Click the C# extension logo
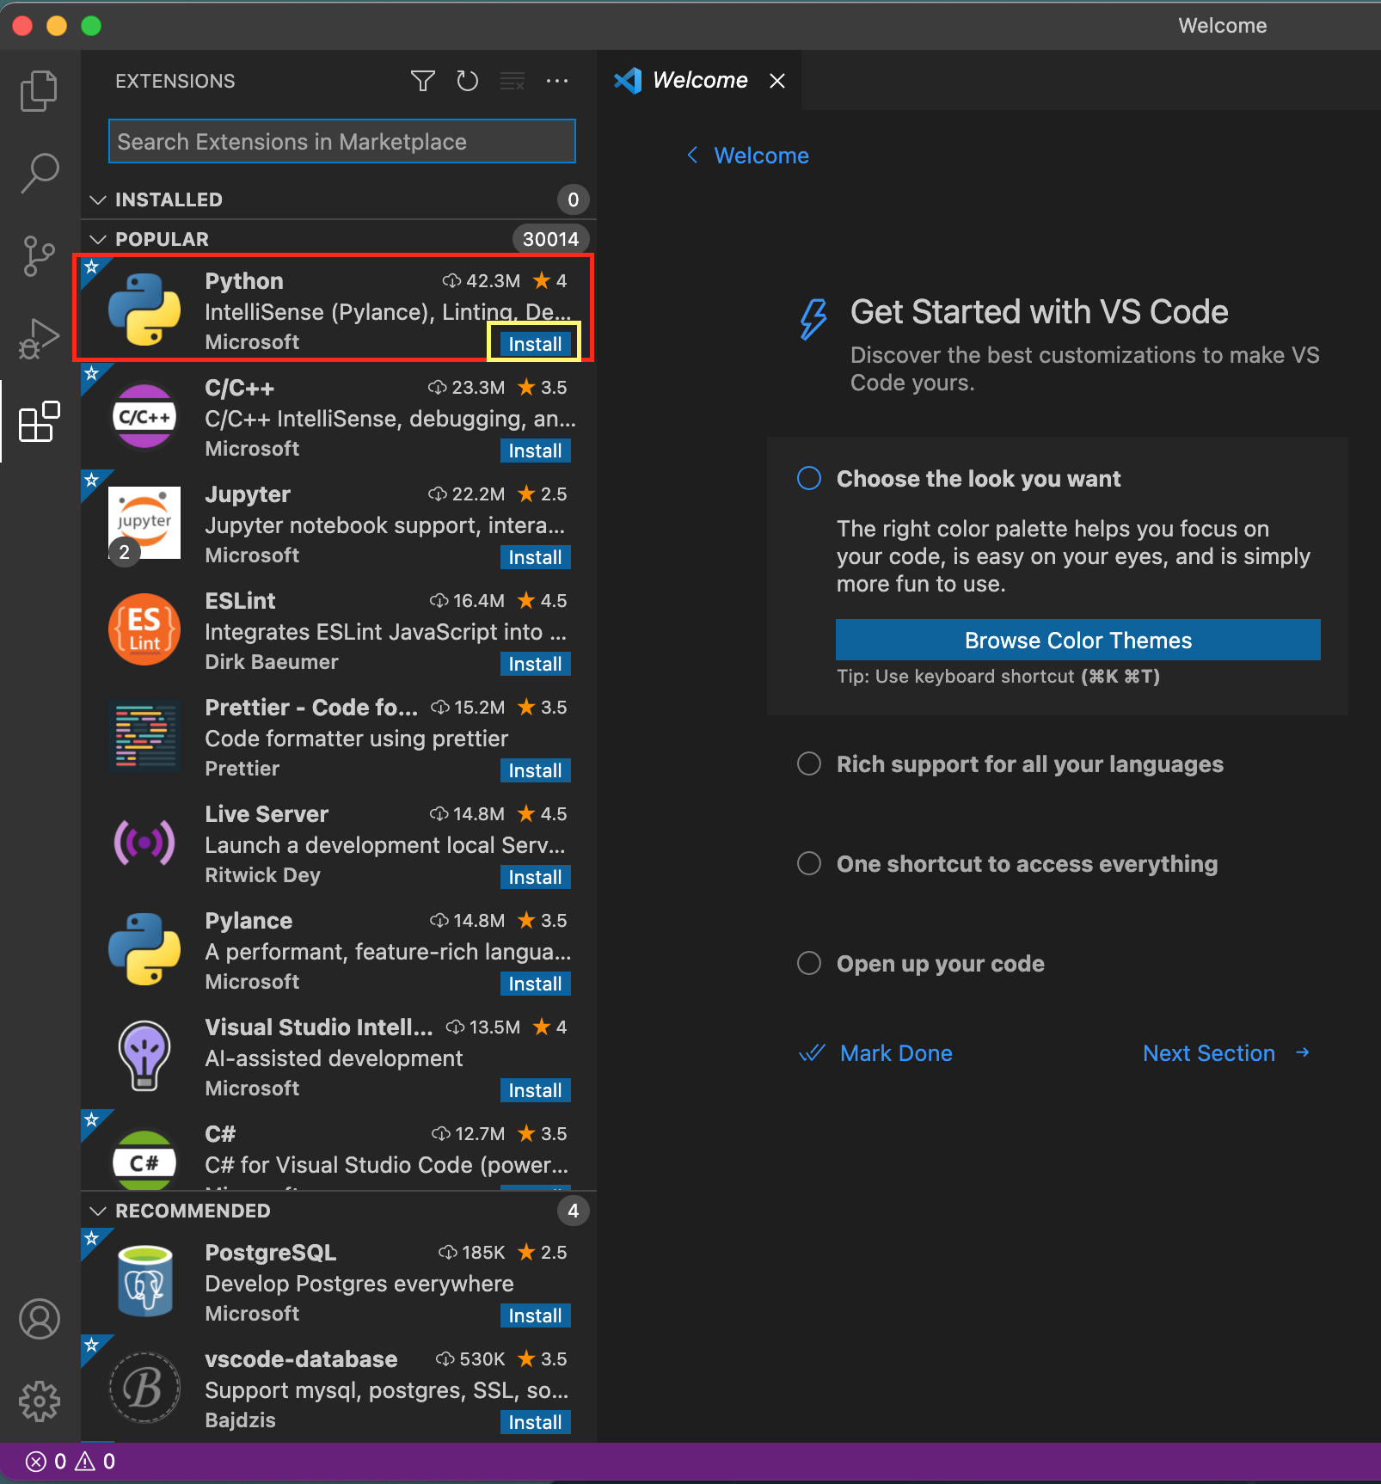 click(144, 1161)
